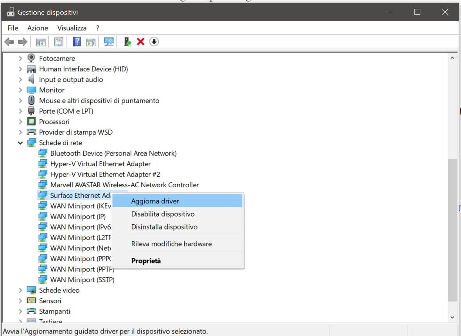The width and height of the screenshot is (461, 336).
Task: Choose Aggiorna driver from context menu
Action: point(155,201)
